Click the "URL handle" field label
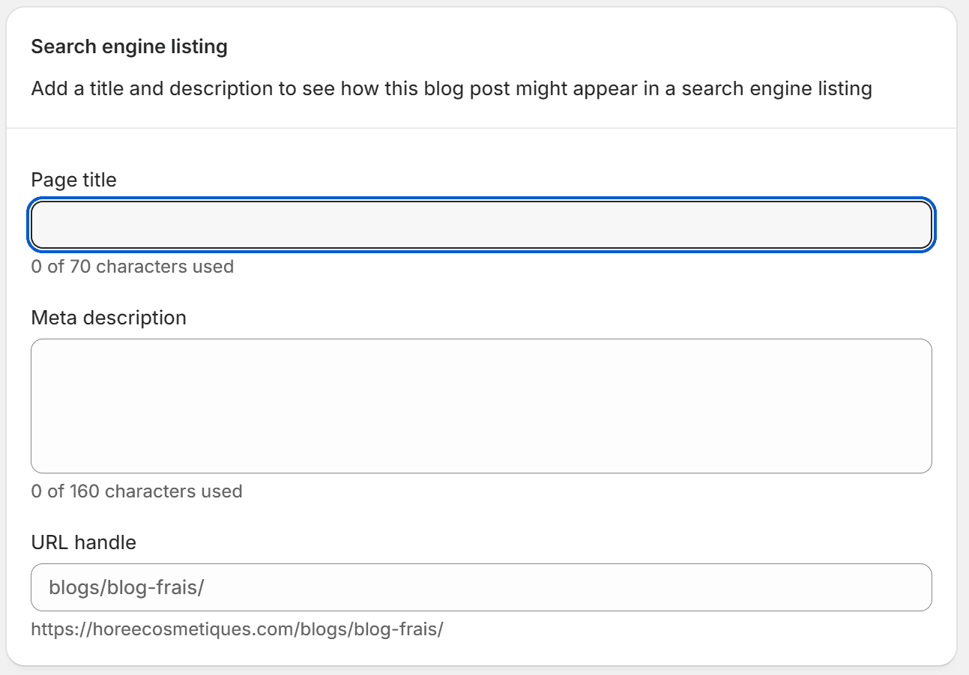This screenshot has height=675, width=969. point(83,542)
